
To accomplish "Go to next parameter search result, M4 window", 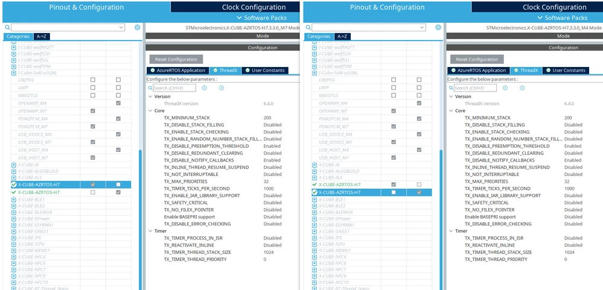I will pos(522,88).
